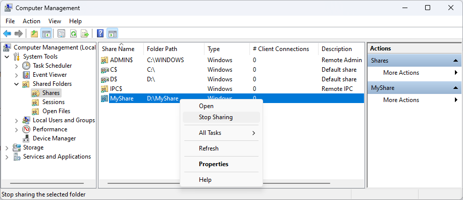Click the Export List toolbar icon
The image size is (463, 200).
tap(85, 34)
